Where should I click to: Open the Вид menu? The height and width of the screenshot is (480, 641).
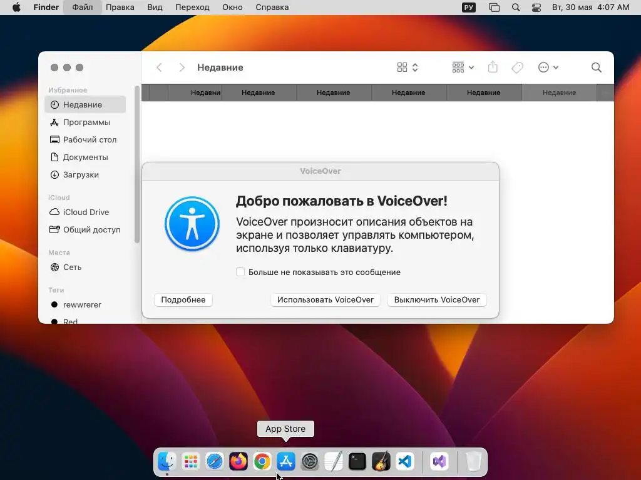(155, 7)
